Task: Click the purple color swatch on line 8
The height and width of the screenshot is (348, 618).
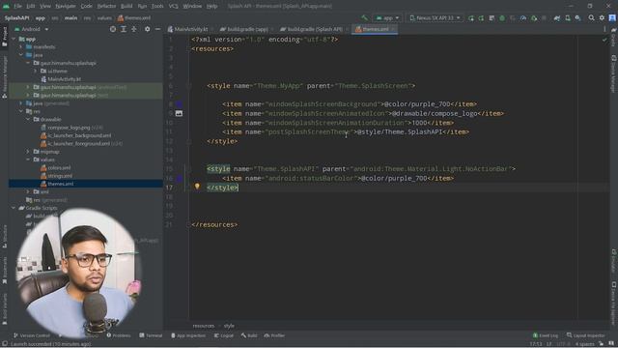Action: click(179, 103)
